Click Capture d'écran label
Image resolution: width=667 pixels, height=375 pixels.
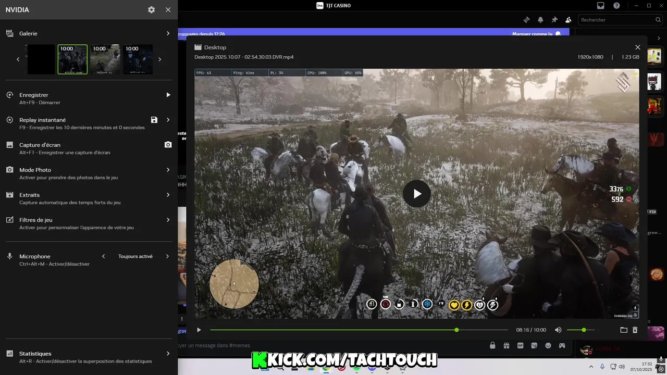(40, 145)
